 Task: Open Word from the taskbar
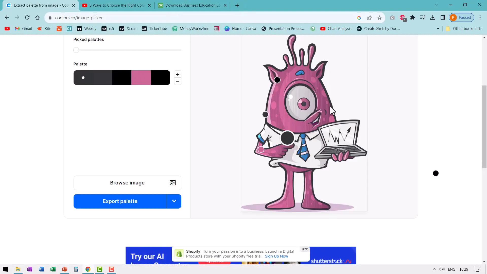41,269
